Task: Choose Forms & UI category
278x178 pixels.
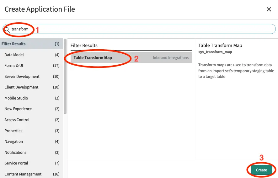Action: (x=31, y=66)
